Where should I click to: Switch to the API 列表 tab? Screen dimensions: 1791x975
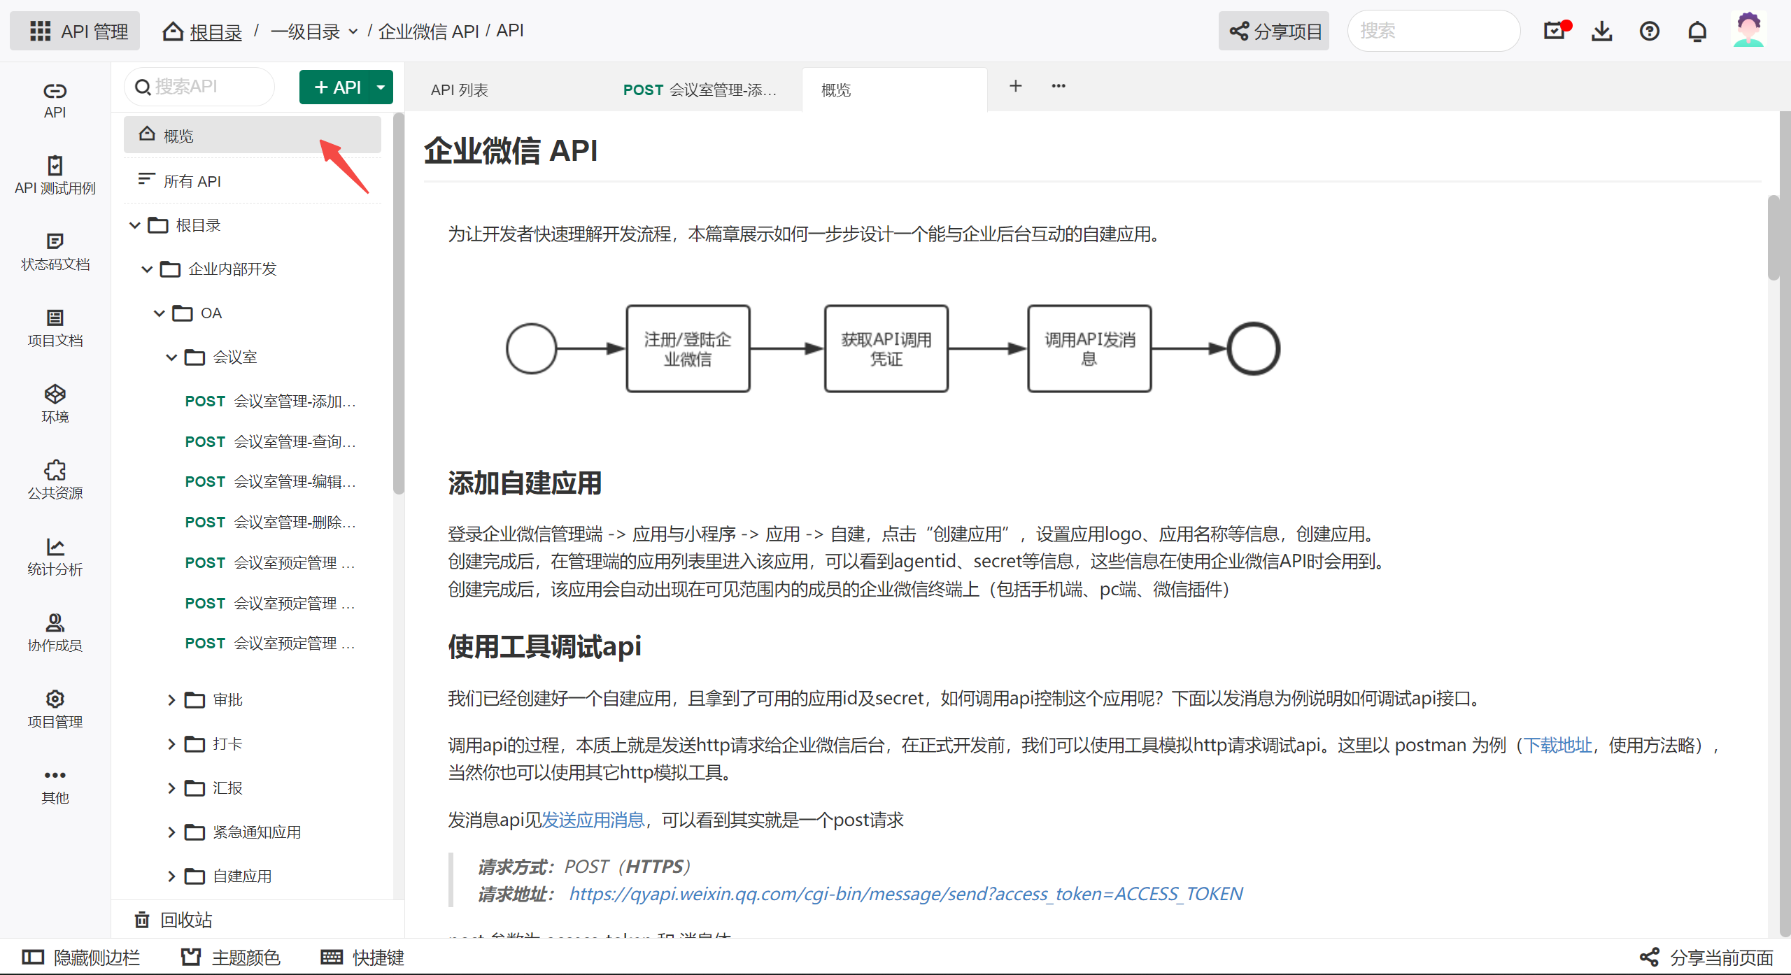click(460, 90)
